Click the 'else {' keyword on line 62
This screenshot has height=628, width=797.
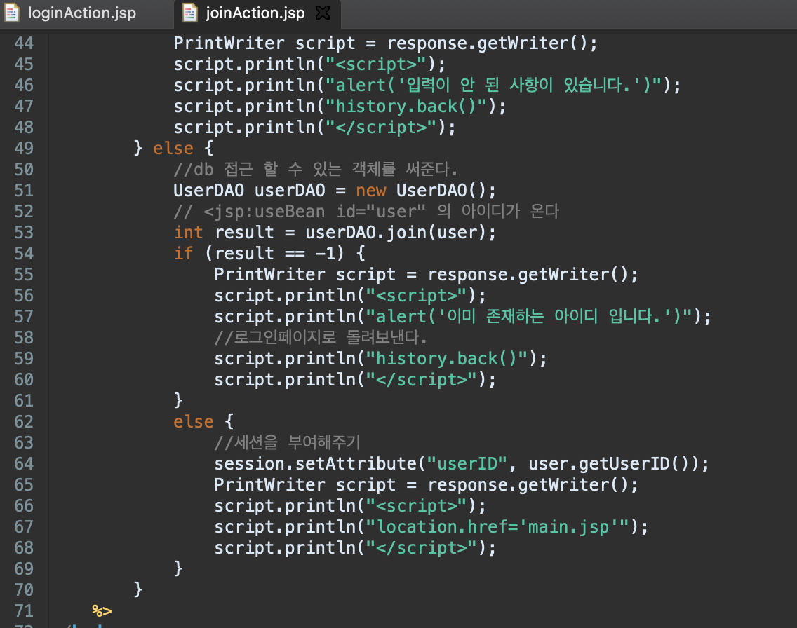pos(203,422)
